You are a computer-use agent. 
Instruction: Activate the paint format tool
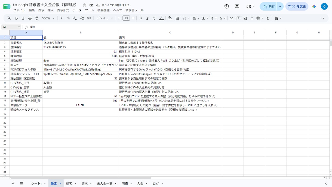click(x=37, y=18)
